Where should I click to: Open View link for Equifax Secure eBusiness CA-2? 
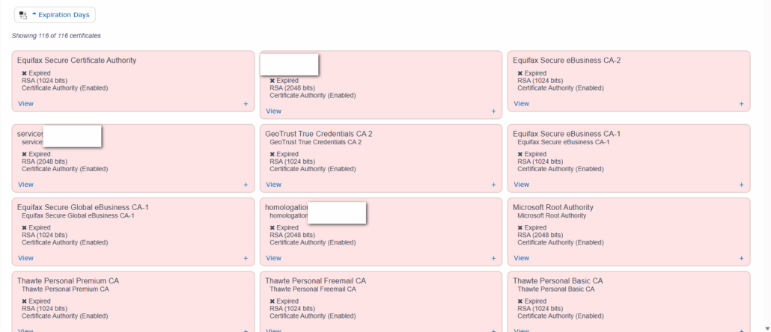point(521,104)
